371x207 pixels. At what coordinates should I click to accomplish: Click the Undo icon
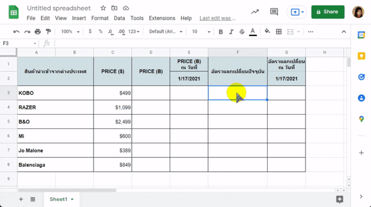(x=16, y=31)
